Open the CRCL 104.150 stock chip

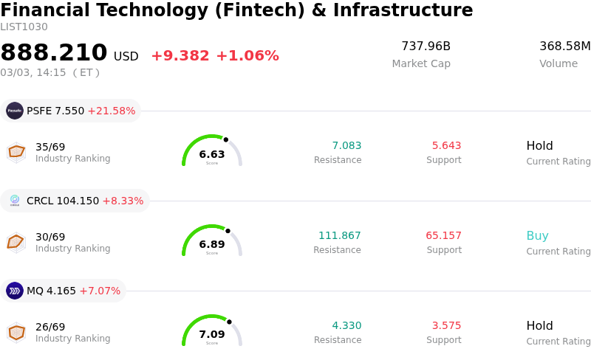75,201
